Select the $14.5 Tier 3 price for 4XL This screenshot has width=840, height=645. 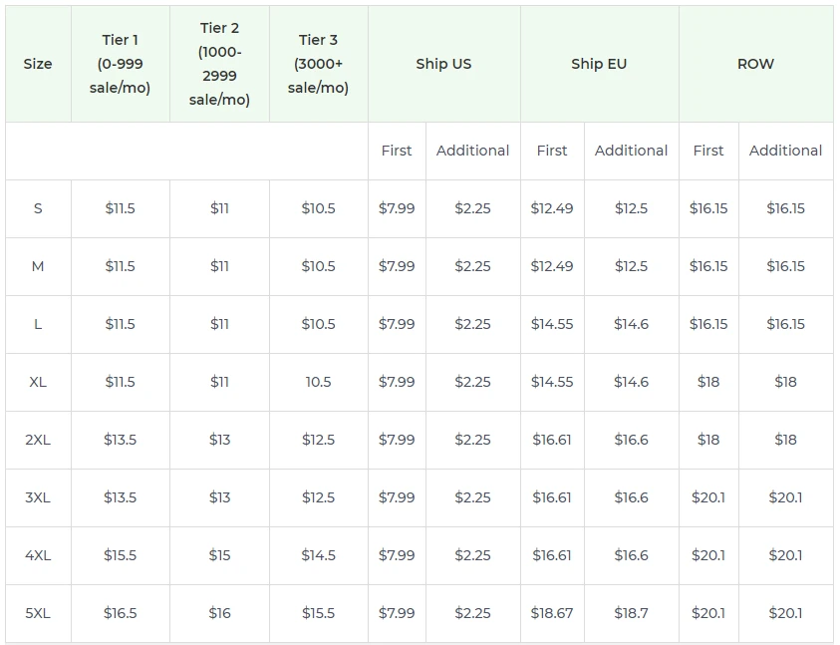(x=316, y=555)
